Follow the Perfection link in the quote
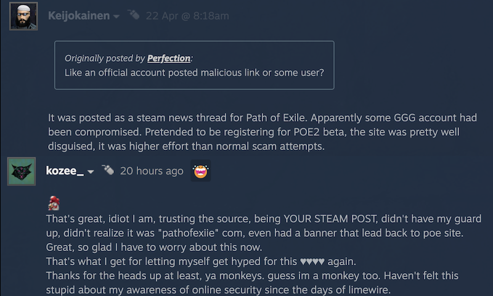The height and width of the screenshot is (296, 493). pyautogui.click(x=168, y=59)
